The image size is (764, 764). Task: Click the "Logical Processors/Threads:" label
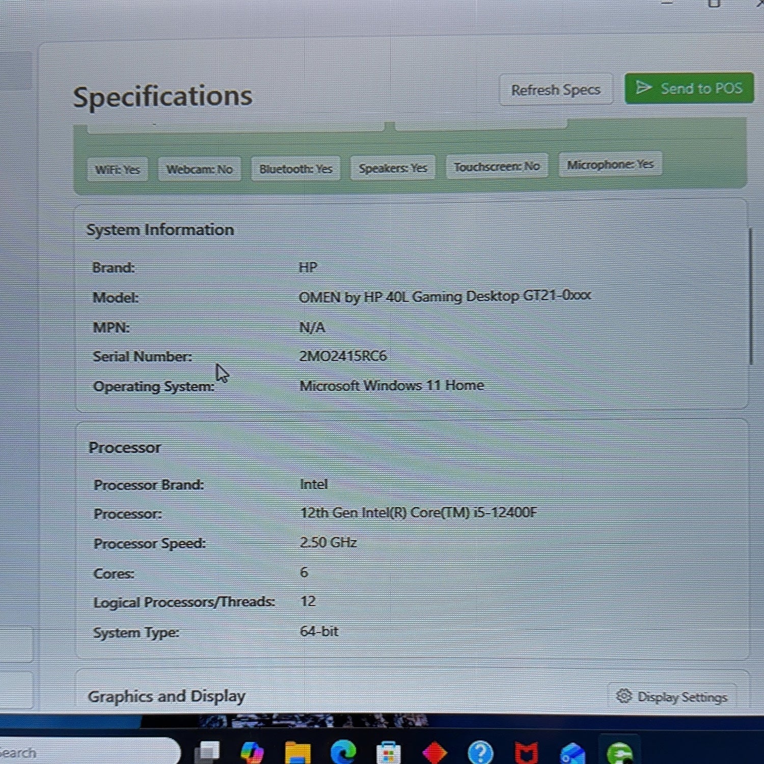(184, 602)
